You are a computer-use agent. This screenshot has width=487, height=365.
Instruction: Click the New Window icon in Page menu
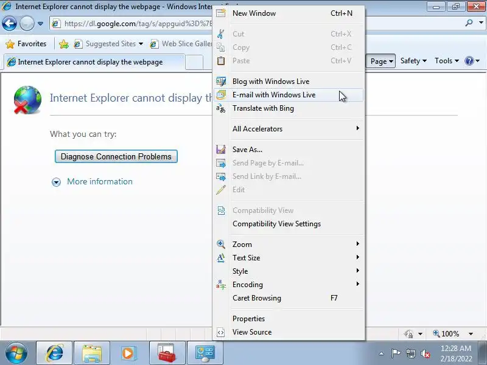point(221,13)
